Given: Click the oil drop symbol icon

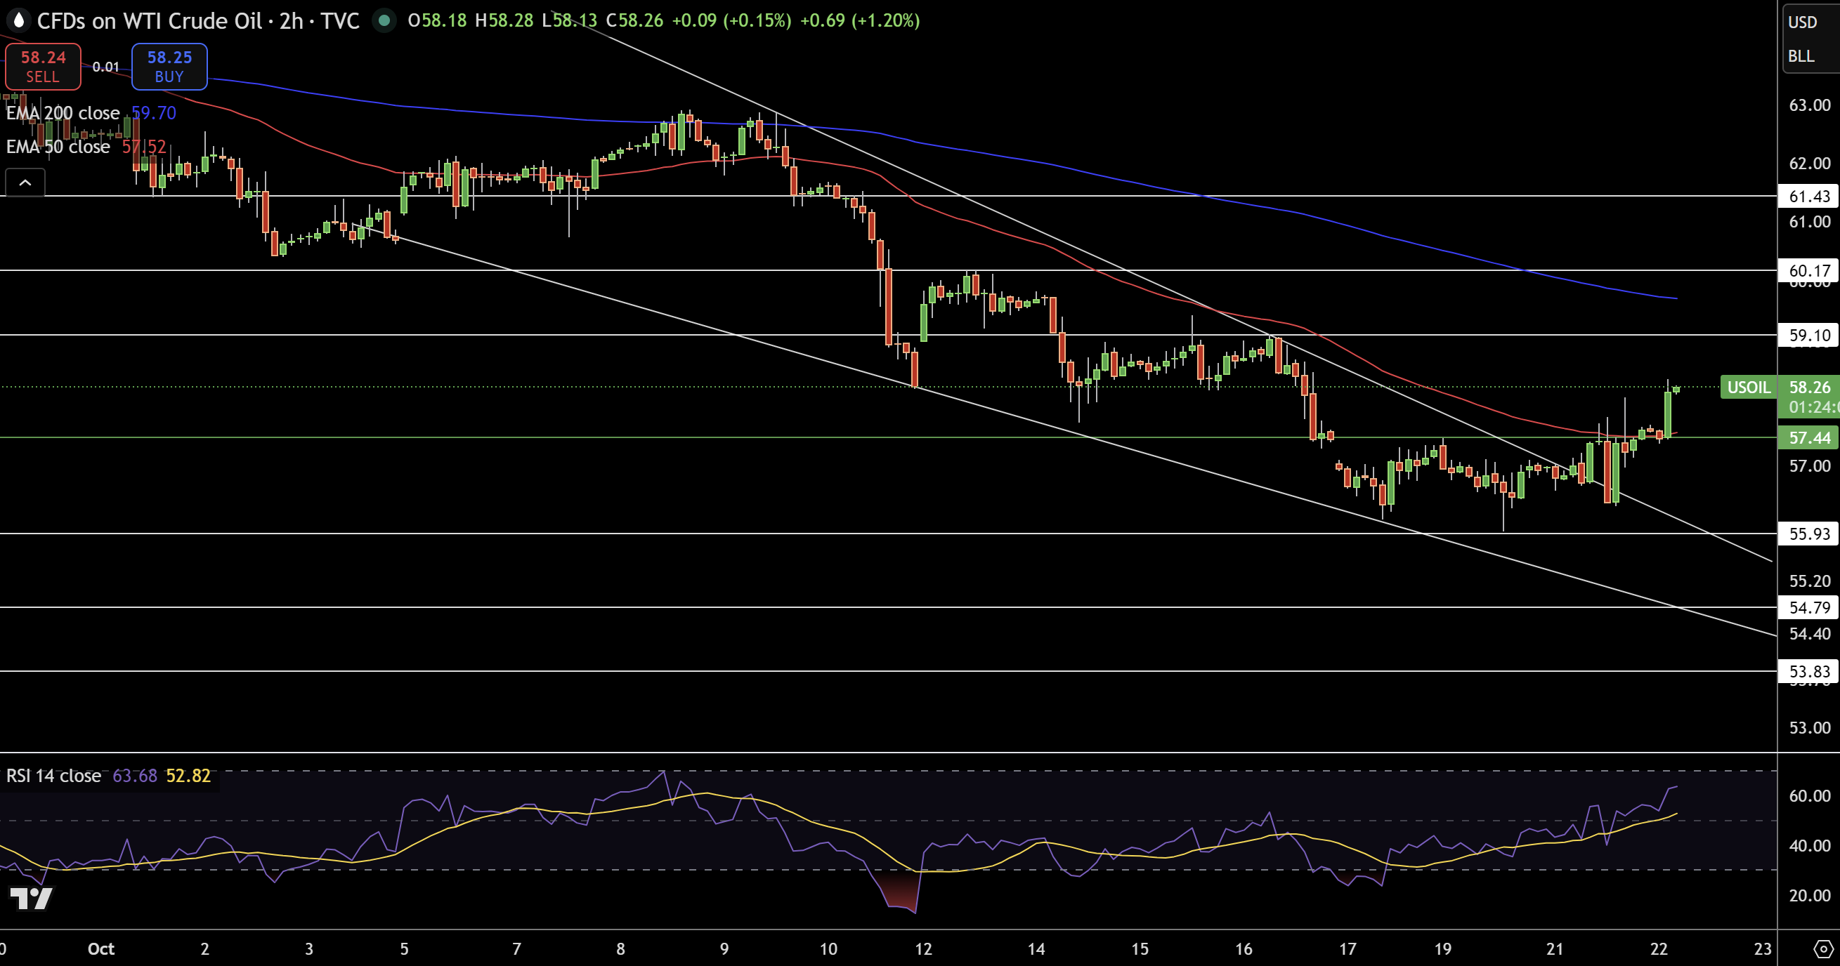Looking at the screenshot, I should [18, 20].
